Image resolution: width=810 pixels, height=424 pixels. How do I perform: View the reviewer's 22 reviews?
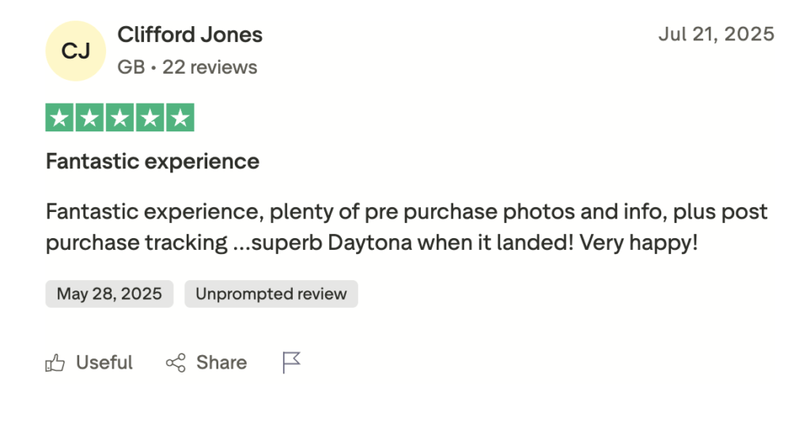pyautogui.click(x=210, y=68)
